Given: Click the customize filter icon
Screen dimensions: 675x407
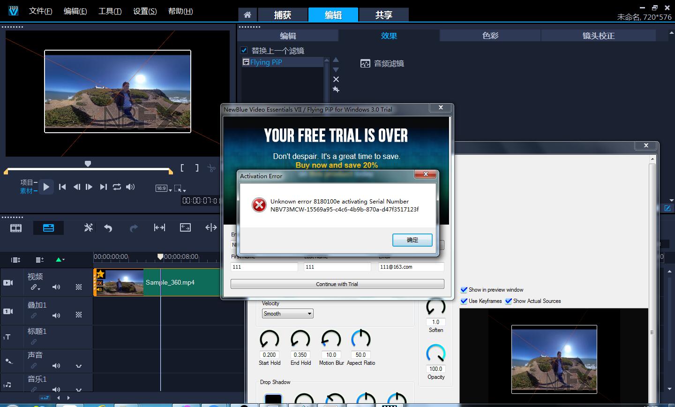Looking at the screenshot, I should click(x=336, y=89).
